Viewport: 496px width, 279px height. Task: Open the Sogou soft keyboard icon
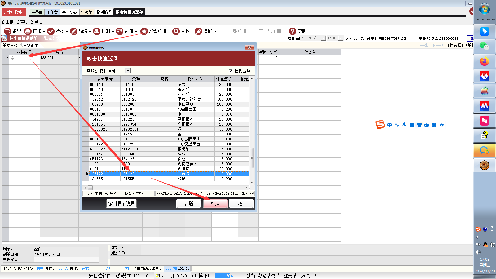[x=412, y=125]
